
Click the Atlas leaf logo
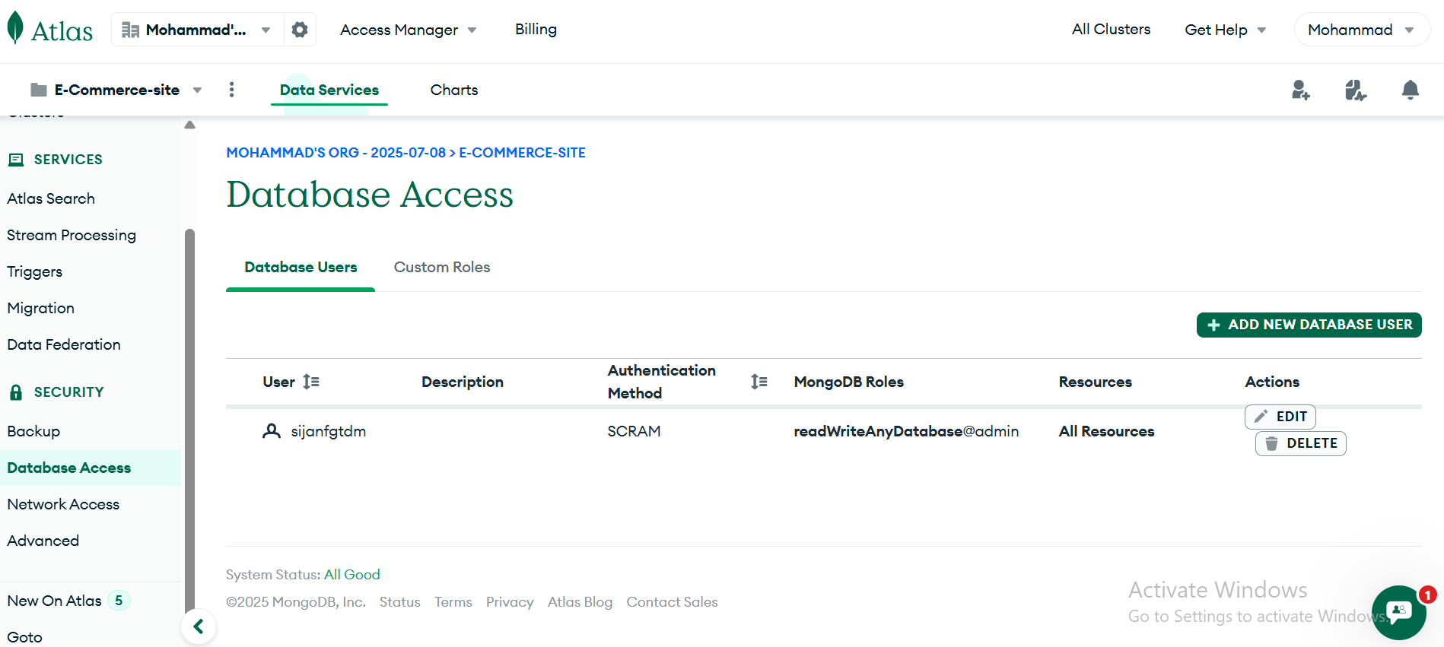coord(15,29)
